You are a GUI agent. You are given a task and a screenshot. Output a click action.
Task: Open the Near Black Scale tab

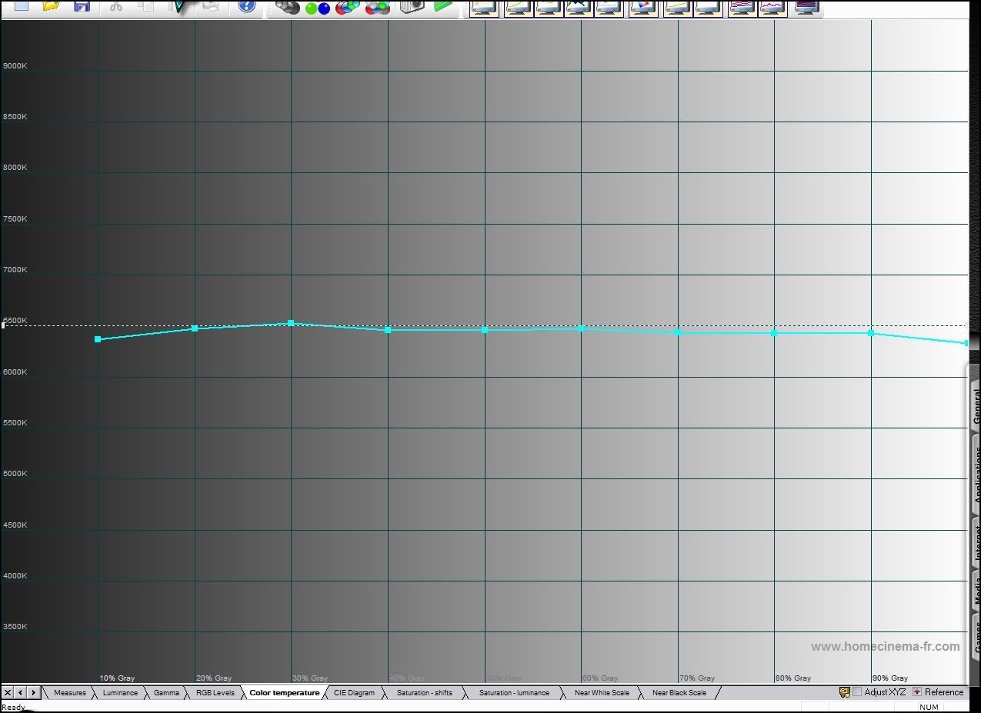(679, 693)
